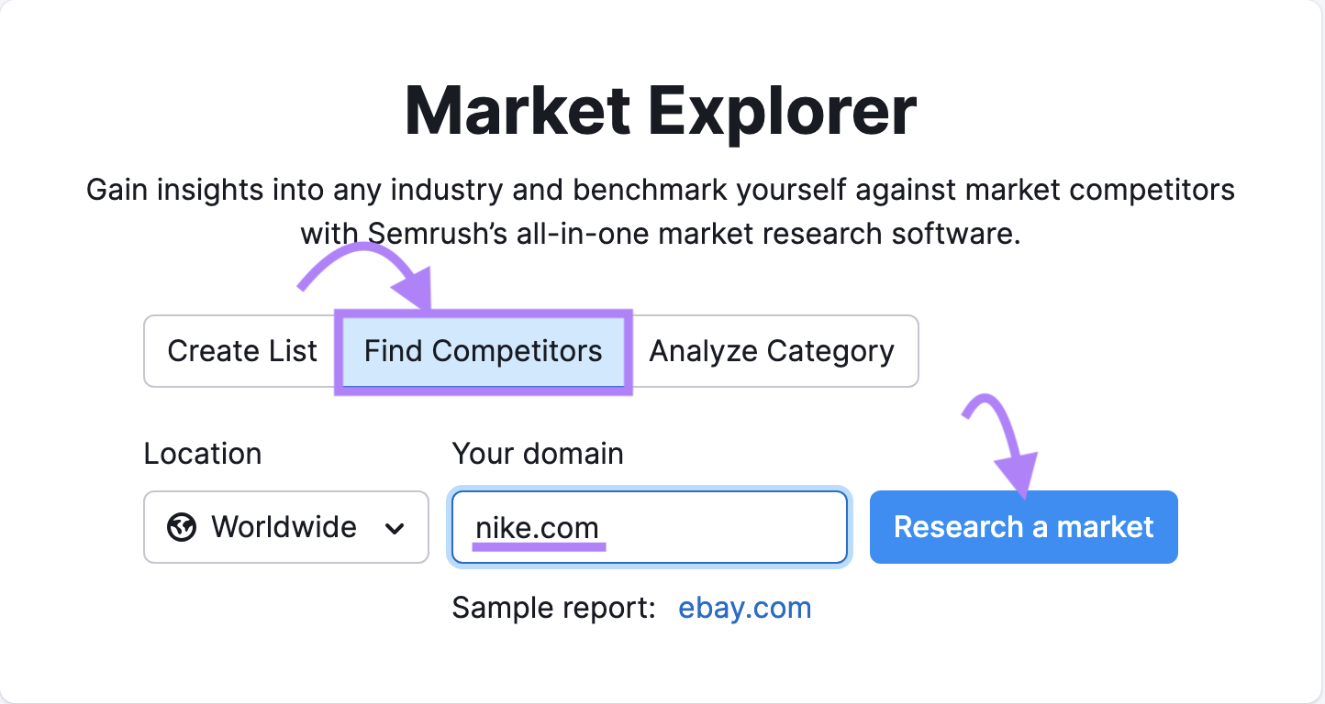Open the Create List tab

241,351
